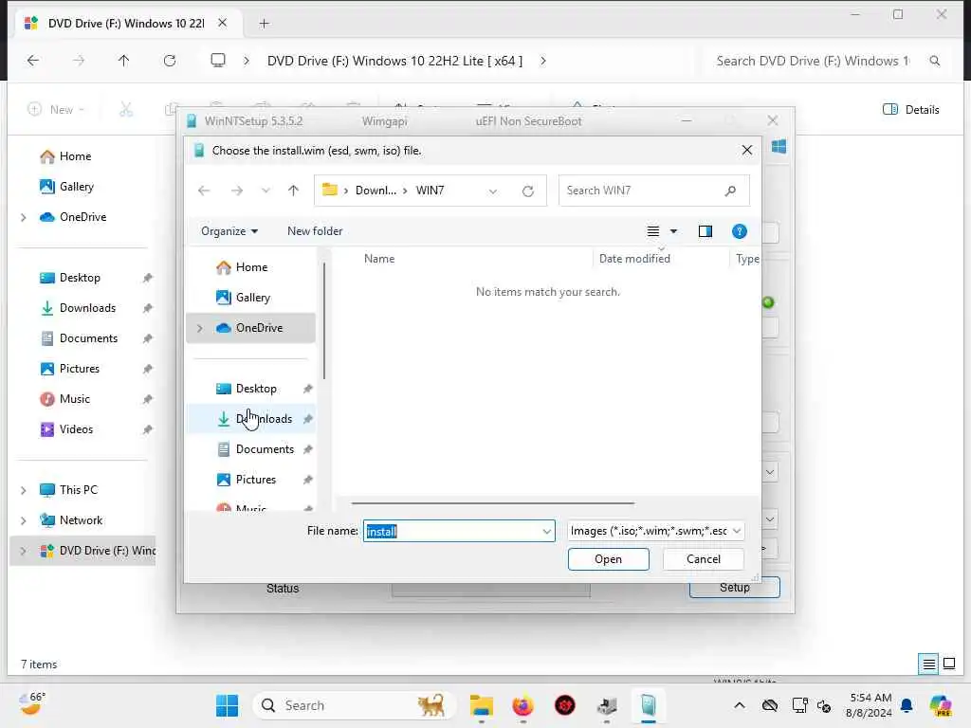The height and width of the screenshot is (728, 971).
Task: Click the blue help icon in dialog
Action: (739, 231)
